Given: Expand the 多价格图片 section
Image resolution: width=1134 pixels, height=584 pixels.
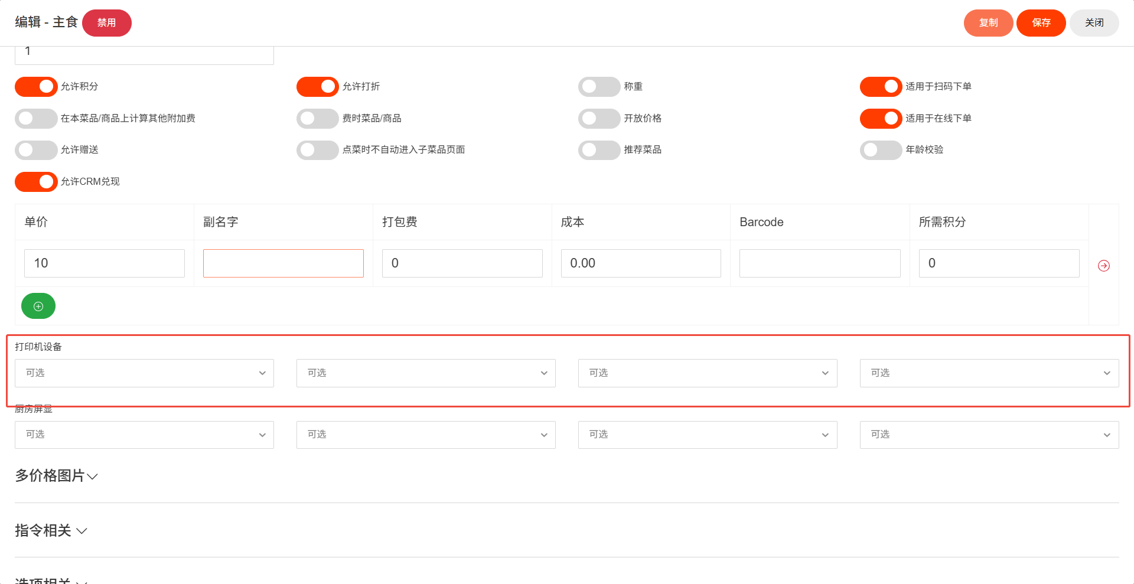Looking at the screenshot, I should pyautogui.click(x=57, y=476).
